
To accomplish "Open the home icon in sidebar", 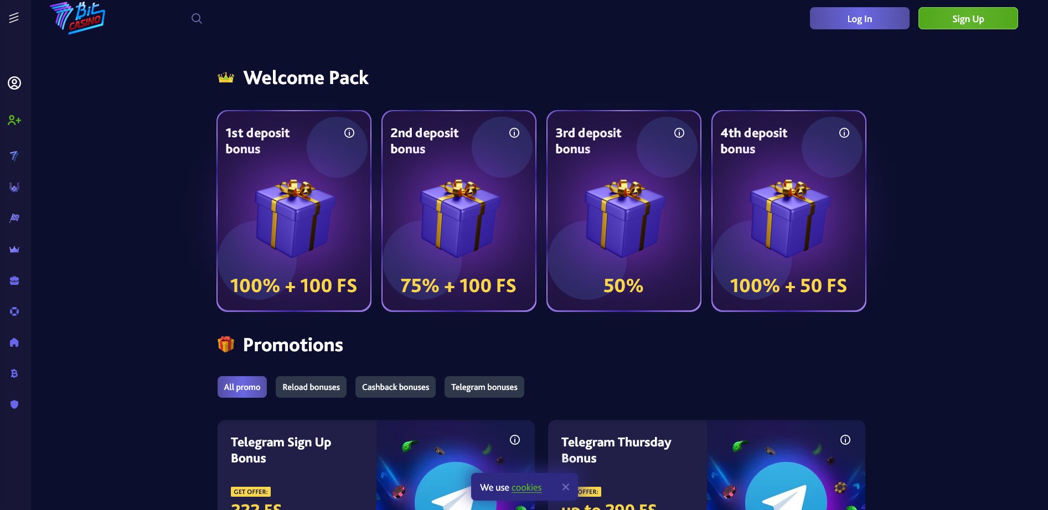I will pyautogui.click(x=14, y=342).
